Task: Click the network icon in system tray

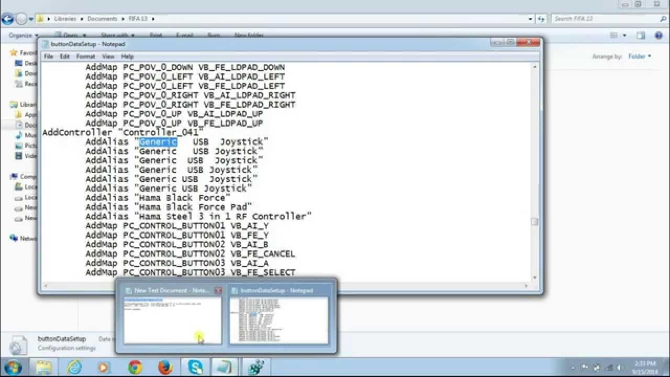Action: click(609, 368)
